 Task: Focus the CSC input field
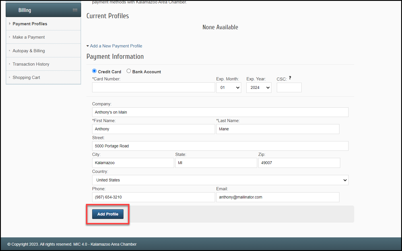(x=289, y=87)
